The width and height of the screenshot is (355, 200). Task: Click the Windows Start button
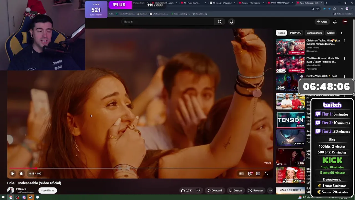4,197
